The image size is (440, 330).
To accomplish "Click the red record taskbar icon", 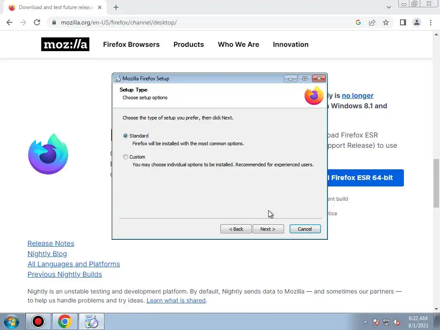I will point(38,321).
